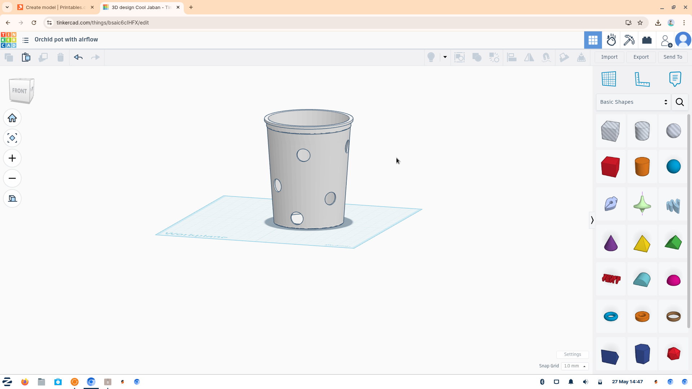Click the Import button
Image resolution: width=692 pixels, height=389 pixels.
tap(609, 57)
